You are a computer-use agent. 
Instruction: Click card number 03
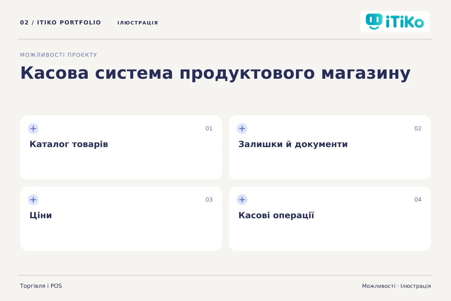point(209,200)
